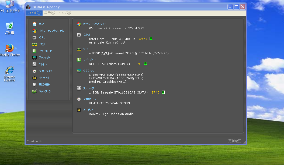Select the 要約 summary clipboard icon in sidebar

[34, 24]
